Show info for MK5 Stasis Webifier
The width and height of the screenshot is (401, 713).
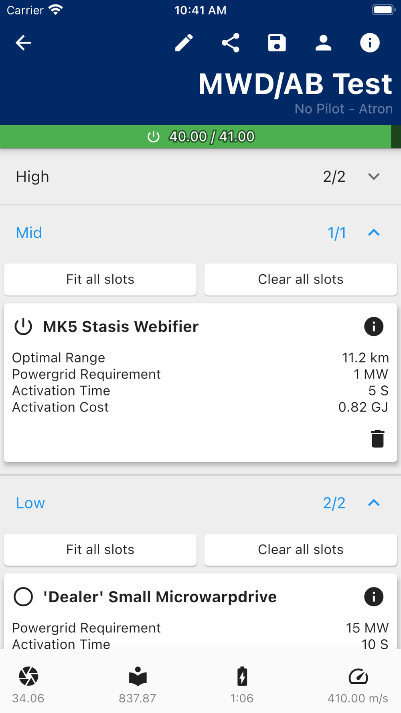click(x=374, y=326)
